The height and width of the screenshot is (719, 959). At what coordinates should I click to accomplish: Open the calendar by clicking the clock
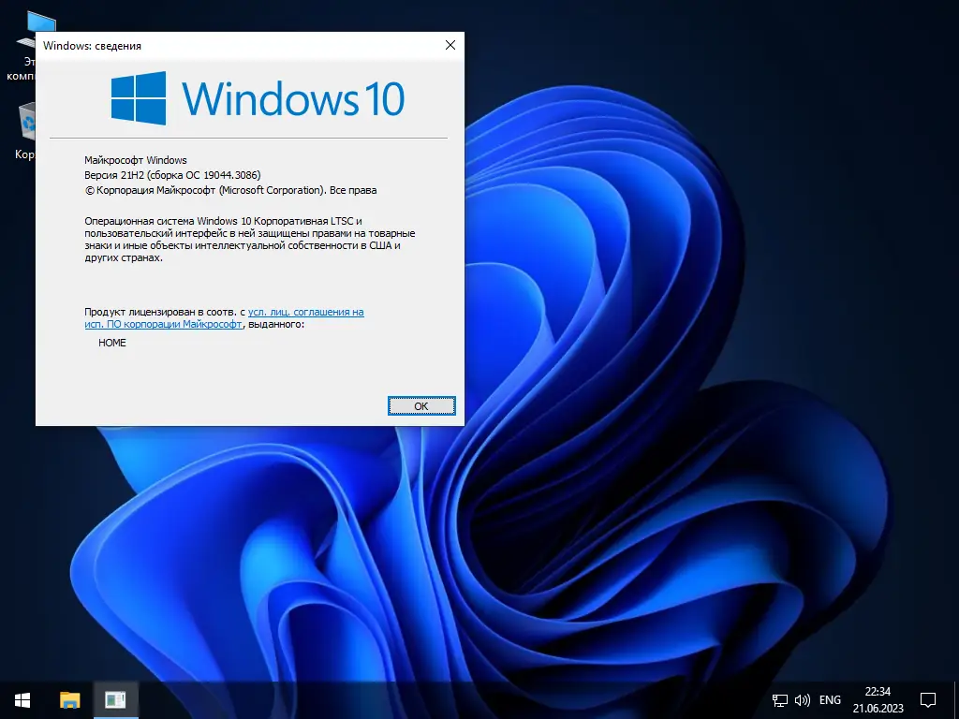coord(877,699)
